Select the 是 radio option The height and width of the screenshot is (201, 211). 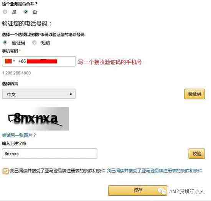click(x=5, y=12)
